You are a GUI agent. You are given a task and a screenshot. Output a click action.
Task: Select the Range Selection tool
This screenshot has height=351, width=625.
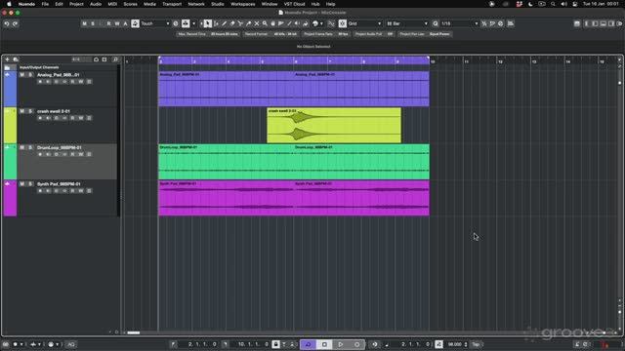[216, 23]
